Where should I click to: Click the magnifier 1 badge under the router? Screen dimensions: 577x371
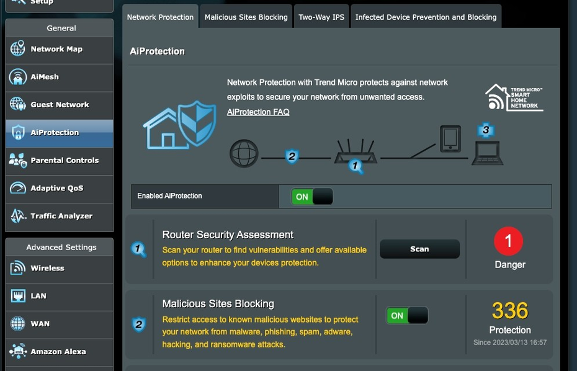(356, 166)
